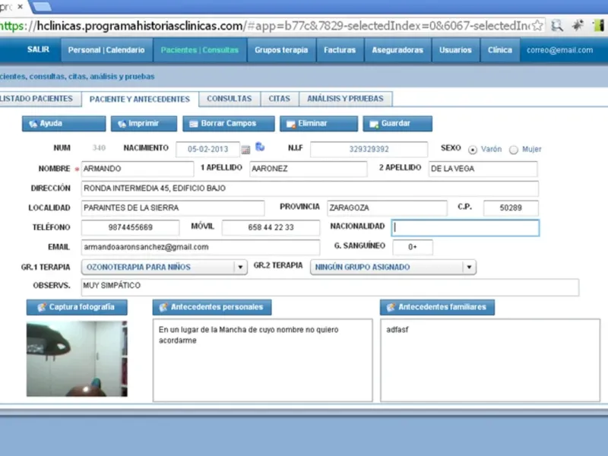Close the current browser tab
608x456 pixels.
point(21,7)
